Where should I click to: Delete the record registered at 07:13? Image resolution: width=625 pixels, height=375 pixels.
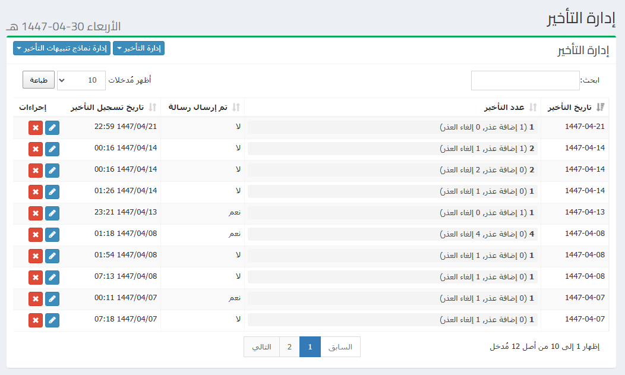point(35,278)
